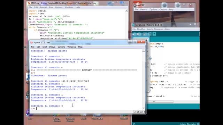Click the AMCAP window title icon
This screenshot has height=125, width=223.
(x=135, y=5)
